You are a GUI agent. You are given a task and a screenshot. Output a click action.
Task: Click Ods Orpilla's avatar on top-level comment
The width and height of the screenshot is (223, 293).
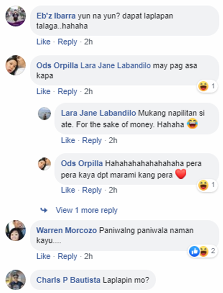(x=16, y=65)
